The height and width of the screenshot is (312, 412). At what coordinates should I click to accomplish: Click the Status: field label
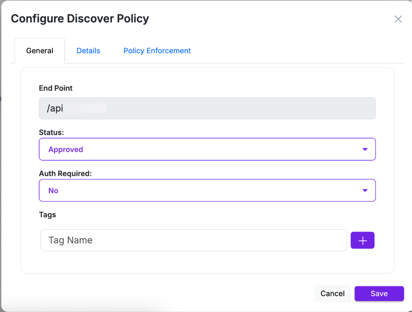[52, 132]
